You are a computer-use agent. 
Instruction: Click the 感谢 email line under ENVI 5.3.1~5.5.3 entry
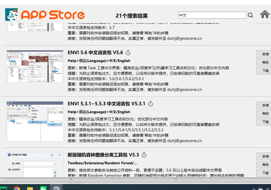tap(135, 140)
